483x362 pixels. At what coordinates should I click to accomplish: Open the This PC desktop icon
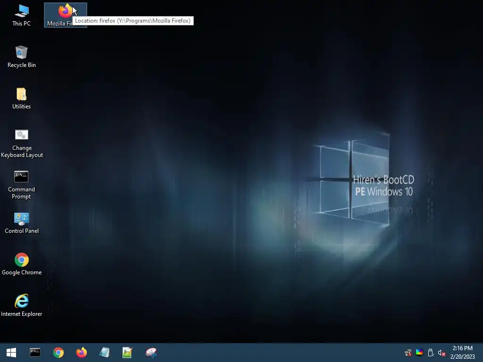pyautogui.click(x=21, y=16)
